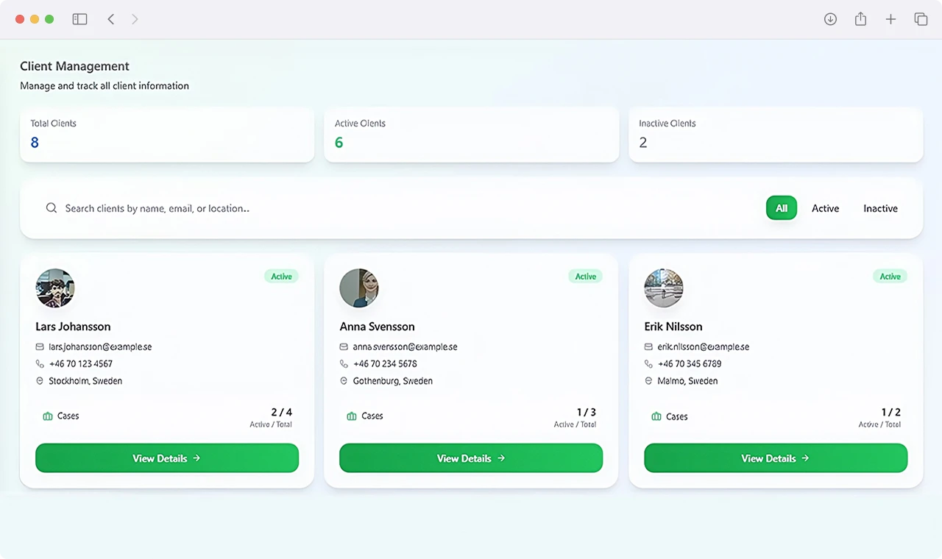The height and width of the screenshot is (559, 942).
Task: Click the search magnifier icon
Action: coord(52,208)
